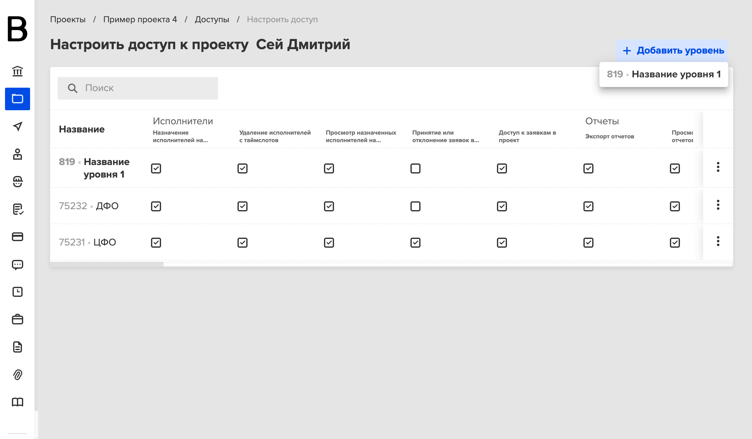Click the table horizontal scrollbar thumb
The width and height of the screenshot is (752, 439).
click(x=107, y=264)
